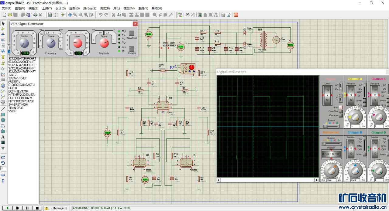Click the Trigger Level thumbwheel
The width and height of the screenshot is (389, 211).
328,95
